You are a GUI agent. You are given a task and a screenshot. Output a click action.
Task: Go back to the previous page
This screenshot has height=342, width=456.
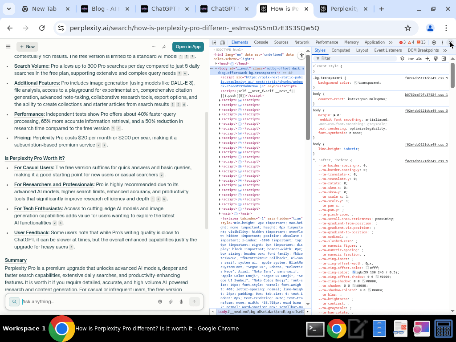(x=10, y=28)
